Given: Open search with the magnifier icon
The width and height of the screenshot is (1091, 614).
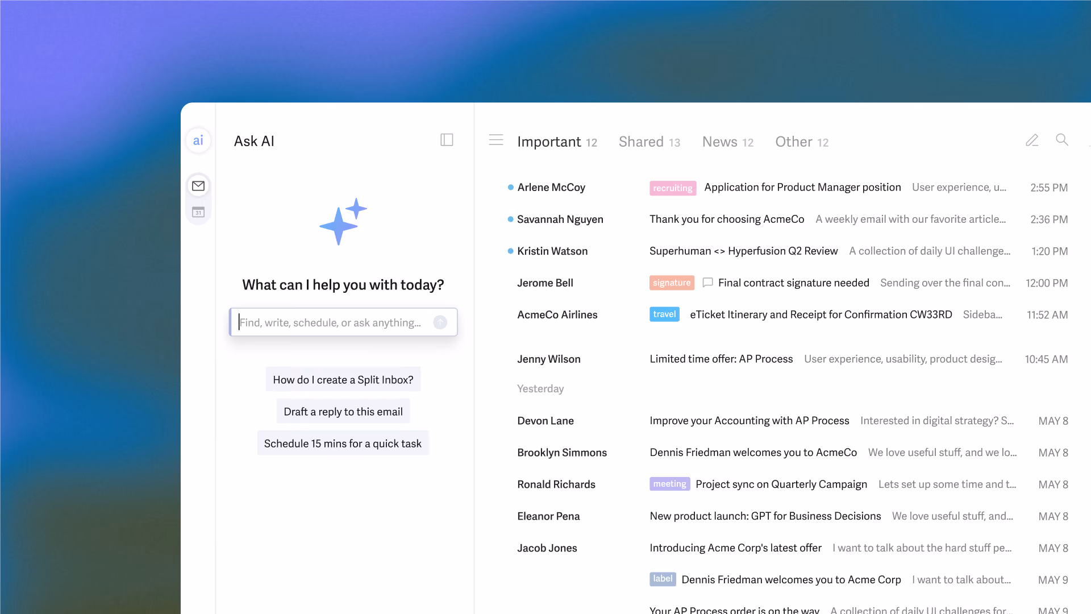Looking at the screenshot, I should [x=1061, y=139].
